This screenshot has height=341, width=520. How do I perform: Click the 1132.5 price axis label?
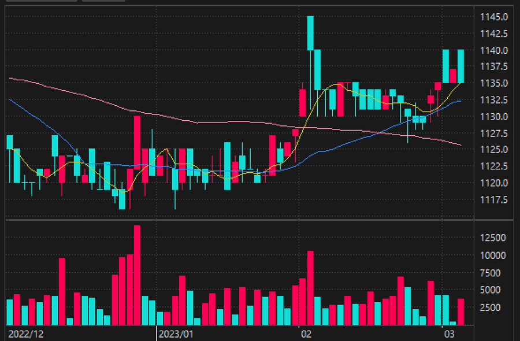click(x=494, y=100)
